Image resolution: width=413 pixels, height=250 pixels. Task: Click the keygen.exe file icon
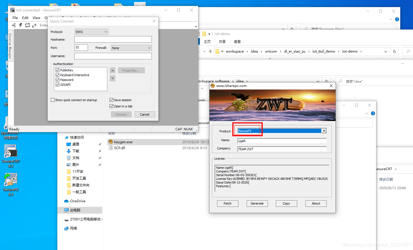[111, 142]
